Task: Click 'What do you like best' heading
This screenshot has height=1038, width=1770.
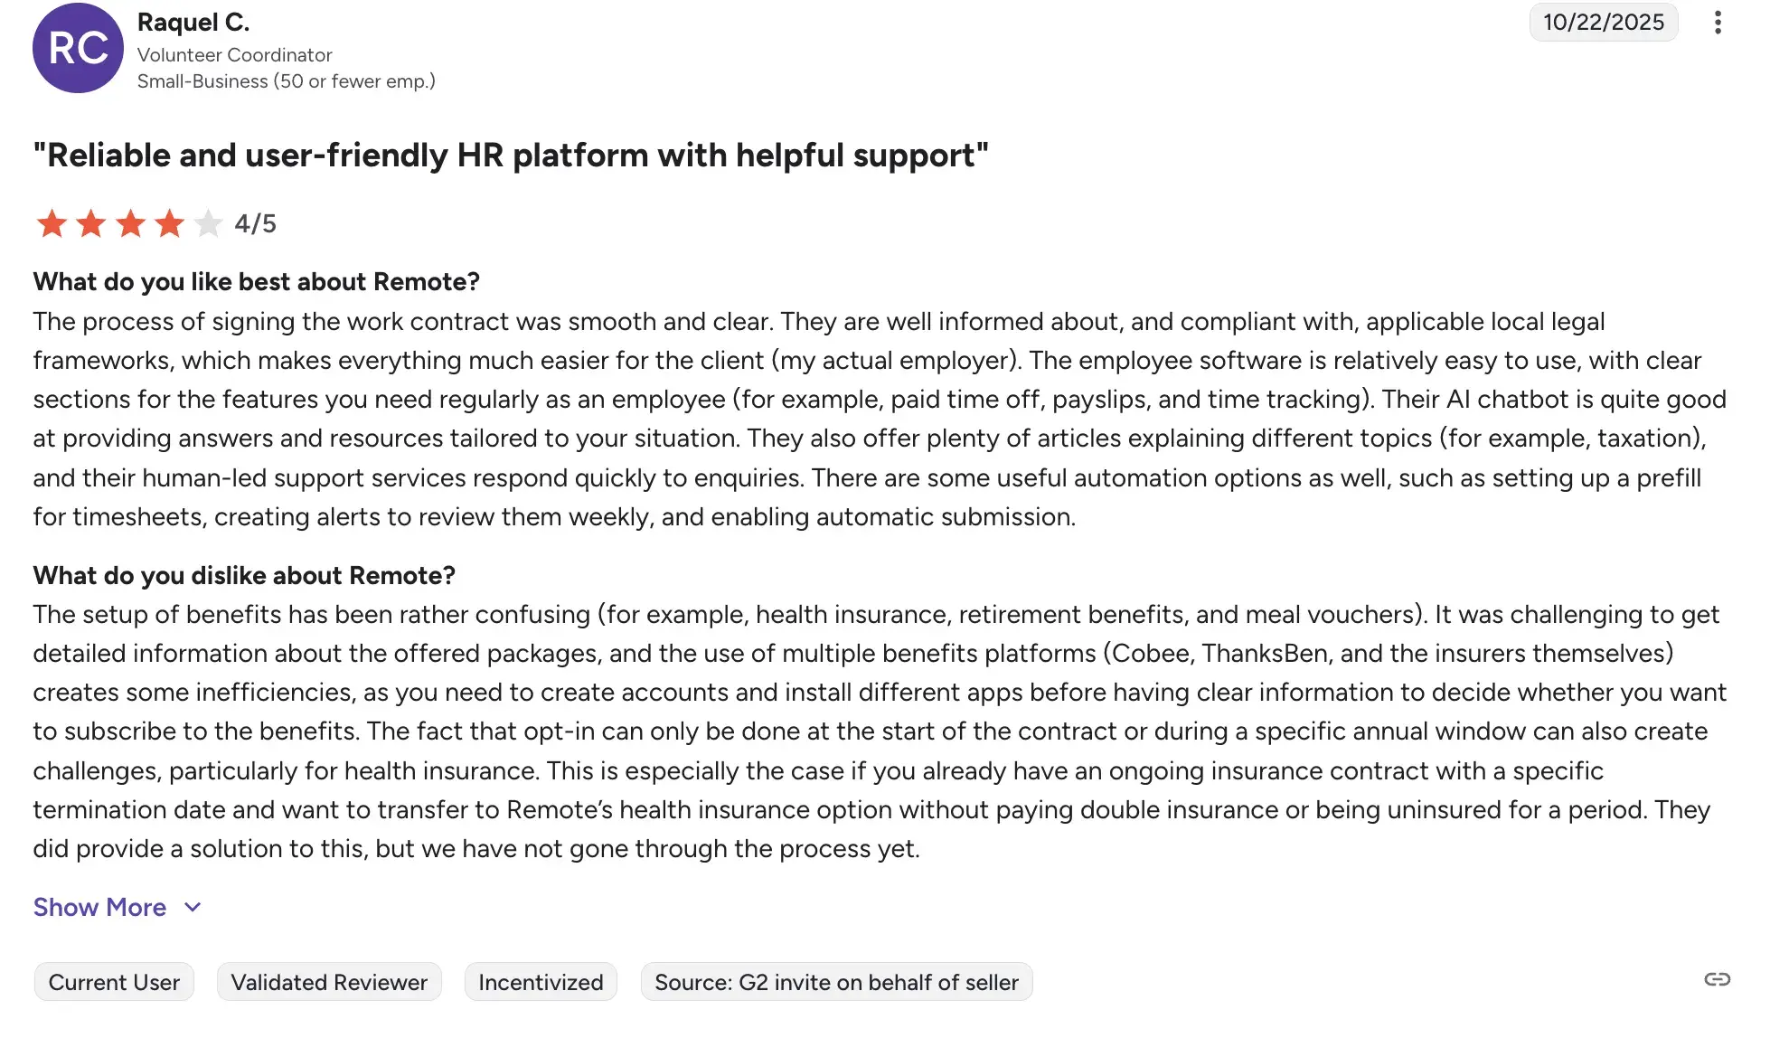Action: (x=256, y=282)
